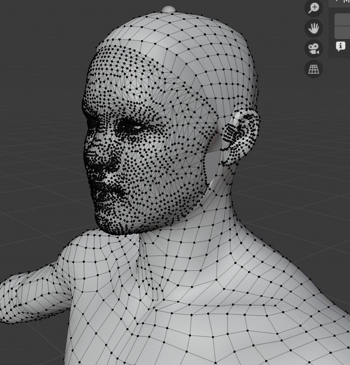
Task: Click the info speech-bubble icon in sidebar
Action: 340,46
